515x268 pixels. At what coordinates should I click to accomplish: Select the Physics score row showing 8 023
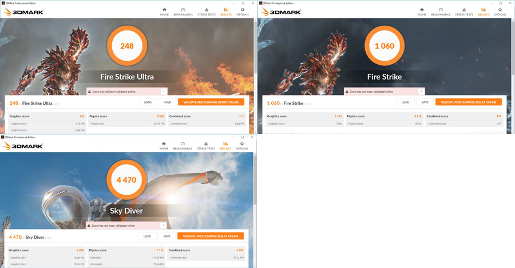[127, 116]
